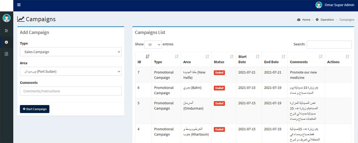Open the gear Operation sidebar icon
The width and height of the screenshot is (358, 143).
[x=6, y=42]
